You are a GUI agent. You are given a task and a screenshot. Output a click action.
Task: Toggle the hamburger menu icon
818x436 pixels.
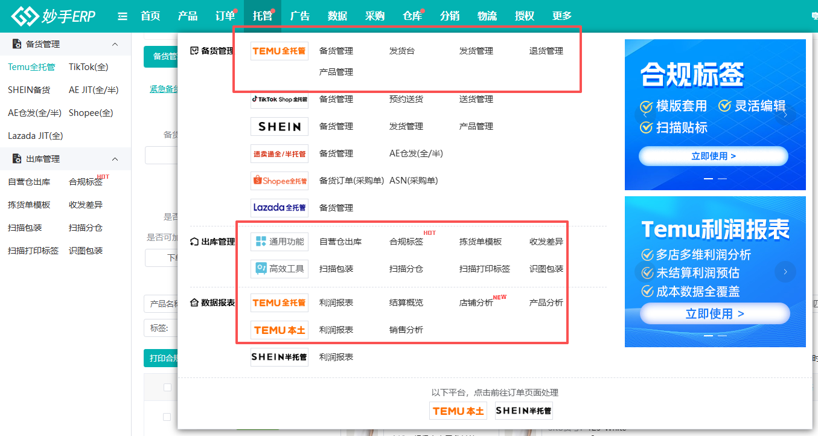click(x=123, y=16)
